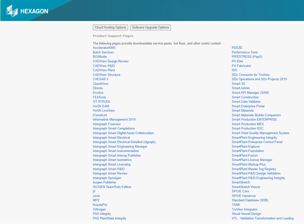Open VTL - Validation Transformation and Loading
This screenshot has width=304, height=224.
pos(263,219)
